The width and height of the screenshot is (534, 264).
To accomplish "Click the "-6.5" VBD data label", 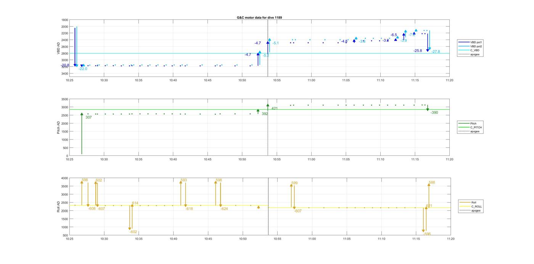I will (394, 35).
